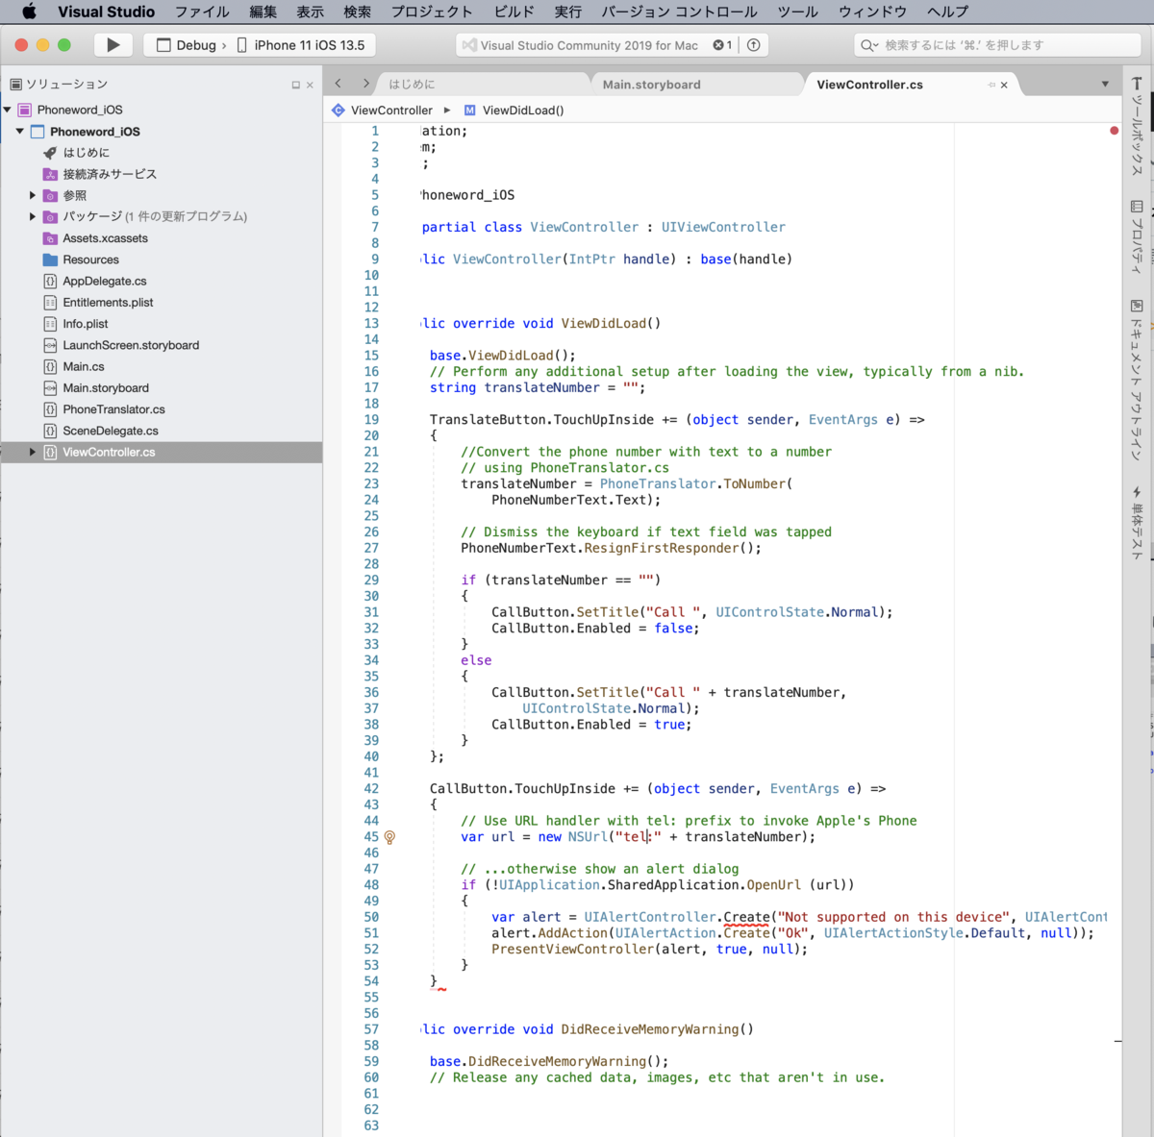
Task: Click line number 19 in the gutter
Action: coord(371,420)
